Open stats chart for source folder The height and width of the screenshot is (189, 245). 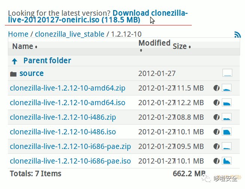[x=227, y=73]
